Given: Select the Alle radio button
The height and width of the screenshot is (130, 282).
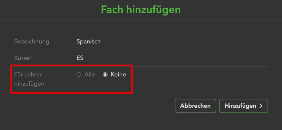Looking at the screenshot, I should point(79,75).
